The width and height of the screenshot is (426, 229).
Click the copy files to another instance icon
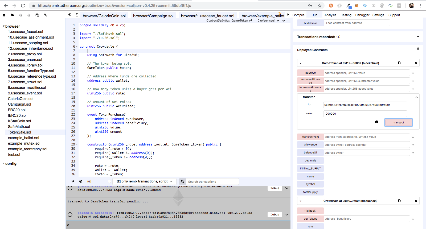[37, 15]
